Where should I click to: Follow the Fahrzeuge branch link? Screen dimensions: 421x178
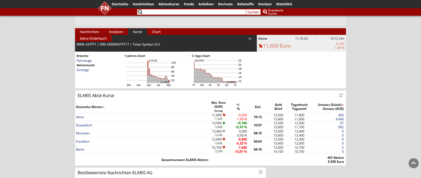tap(84, 61)
